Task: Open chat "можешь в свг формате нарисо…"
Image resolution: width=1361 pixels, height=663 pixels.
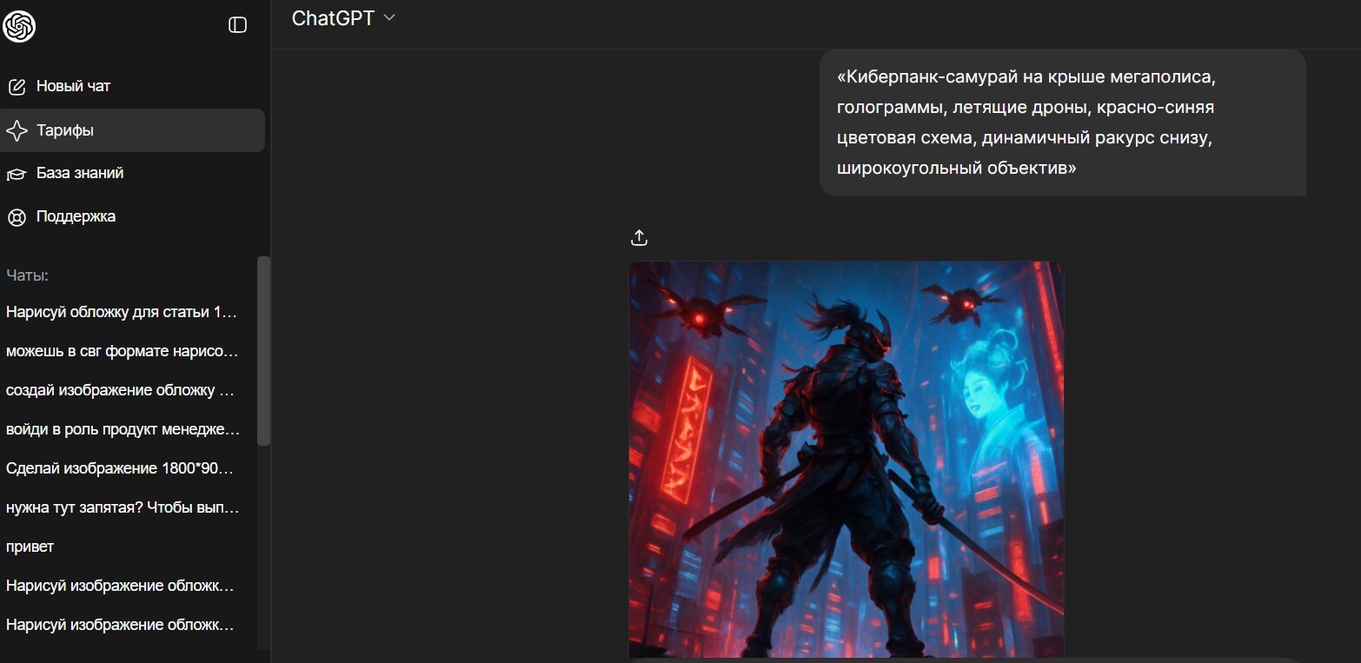Action: [x=122, y=351]
